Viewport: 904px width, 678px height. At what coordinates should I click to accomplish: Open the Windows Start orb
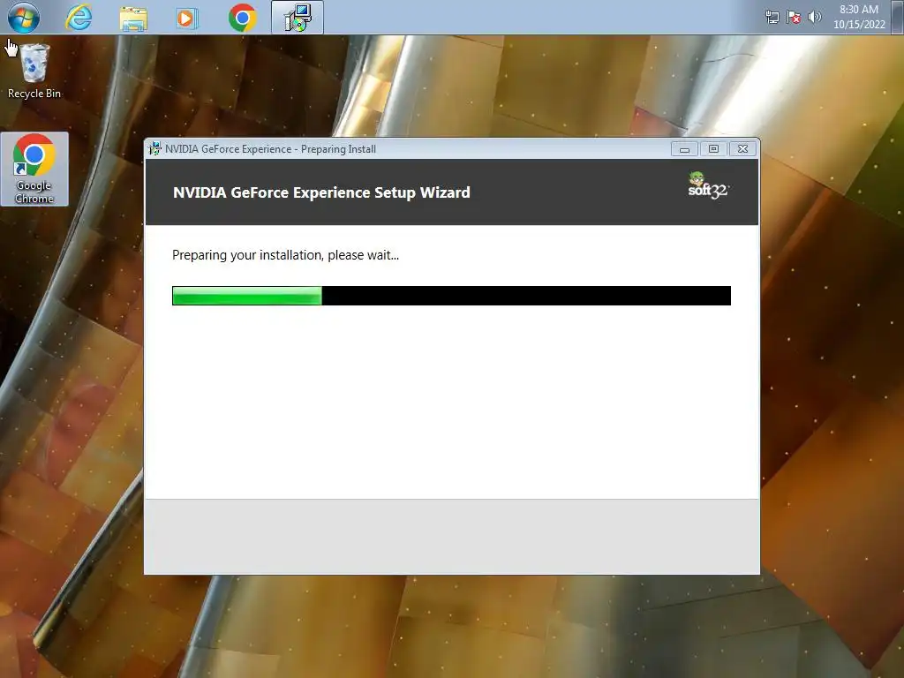[x=24, y=17]
